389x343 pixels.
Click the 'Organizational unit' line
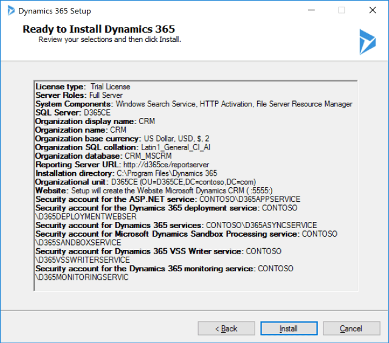pos(146,182)
